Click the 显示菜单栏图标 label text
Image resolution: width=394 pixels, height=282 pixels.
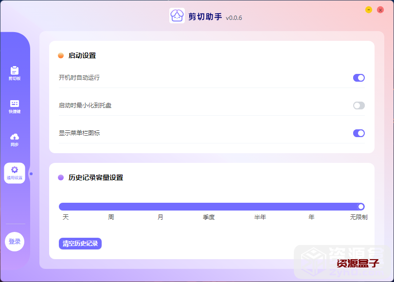click(79, 133)
